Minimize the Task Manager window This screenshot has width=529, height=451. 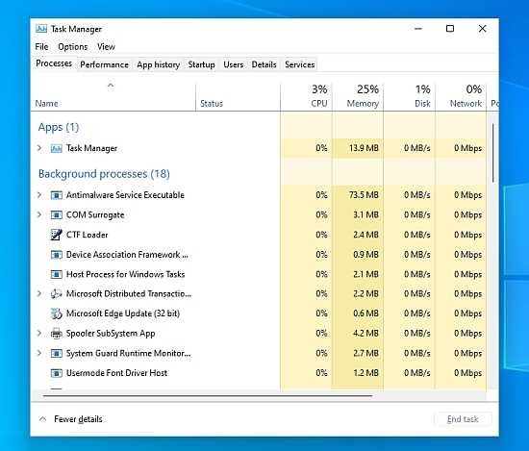point(418,29)
